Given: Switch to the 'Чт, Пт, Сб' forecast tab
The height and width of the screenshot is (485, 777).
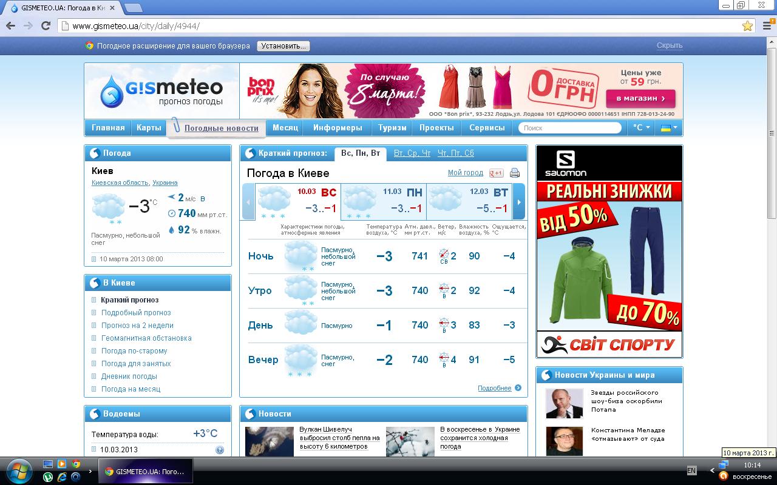Looking at the screenshot, I should tap(456, 153).
